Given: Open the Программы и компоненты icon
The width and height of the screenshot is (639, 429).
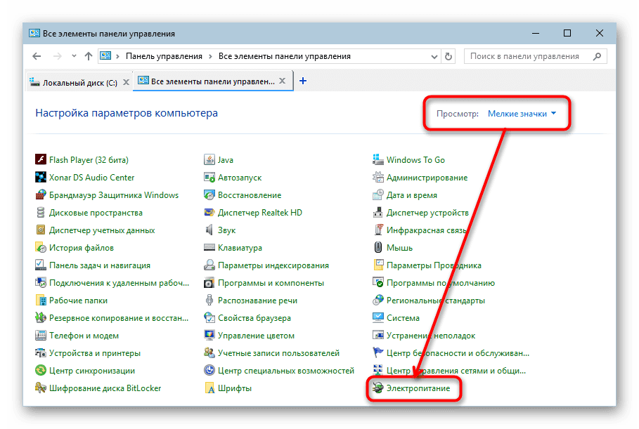Looking at the screenshot, I should (209, 282).
